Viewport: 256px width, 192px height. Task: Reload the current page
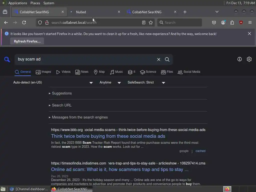(24, 22)
